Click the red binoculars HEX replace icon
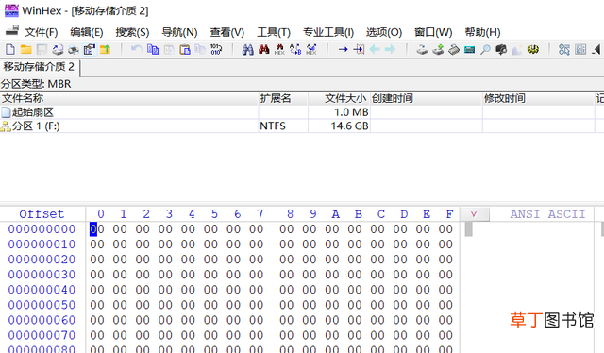This screenshot has width=604, height=353. coord(279,49)
